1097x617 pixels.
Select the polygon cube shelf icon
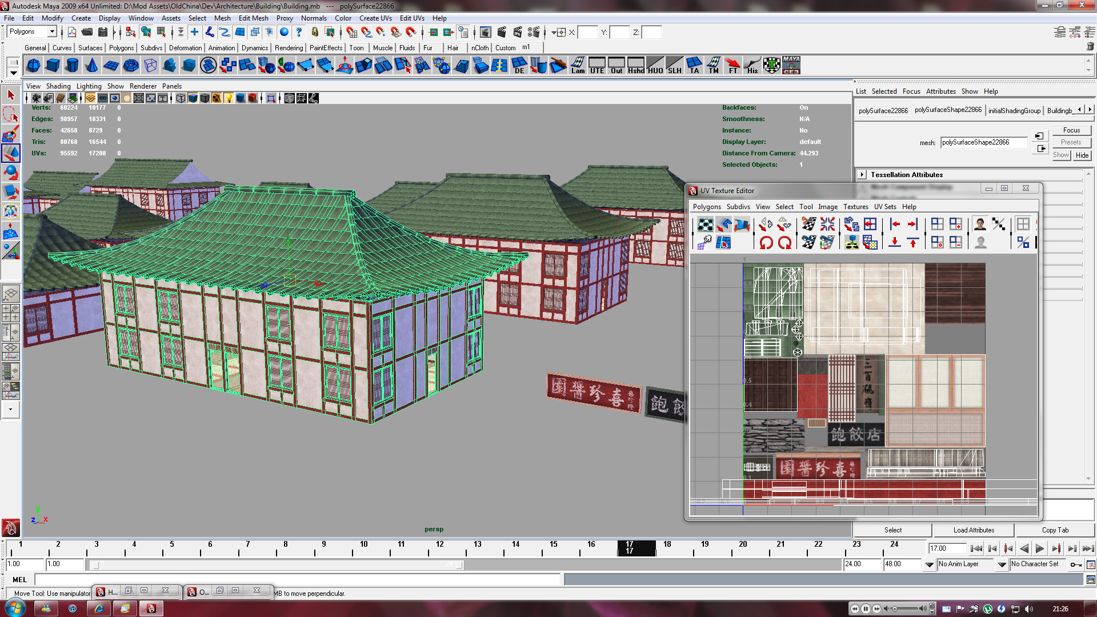click(53, 66)
